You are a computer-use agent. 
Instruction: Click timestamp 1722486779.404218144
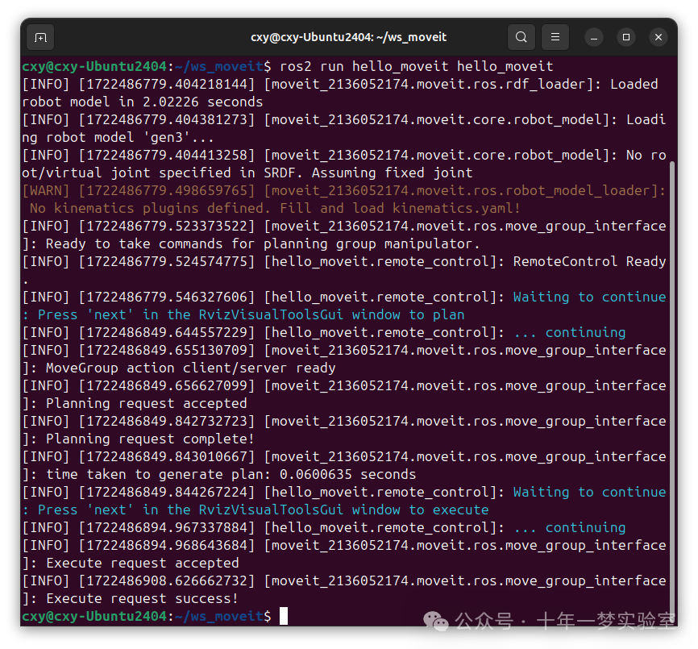[167, 85]
